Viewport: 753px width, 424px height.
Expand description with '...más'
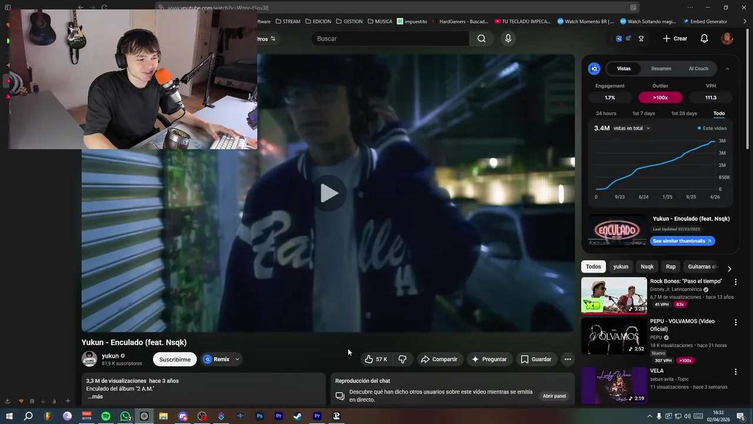click(x=95, y=397)
